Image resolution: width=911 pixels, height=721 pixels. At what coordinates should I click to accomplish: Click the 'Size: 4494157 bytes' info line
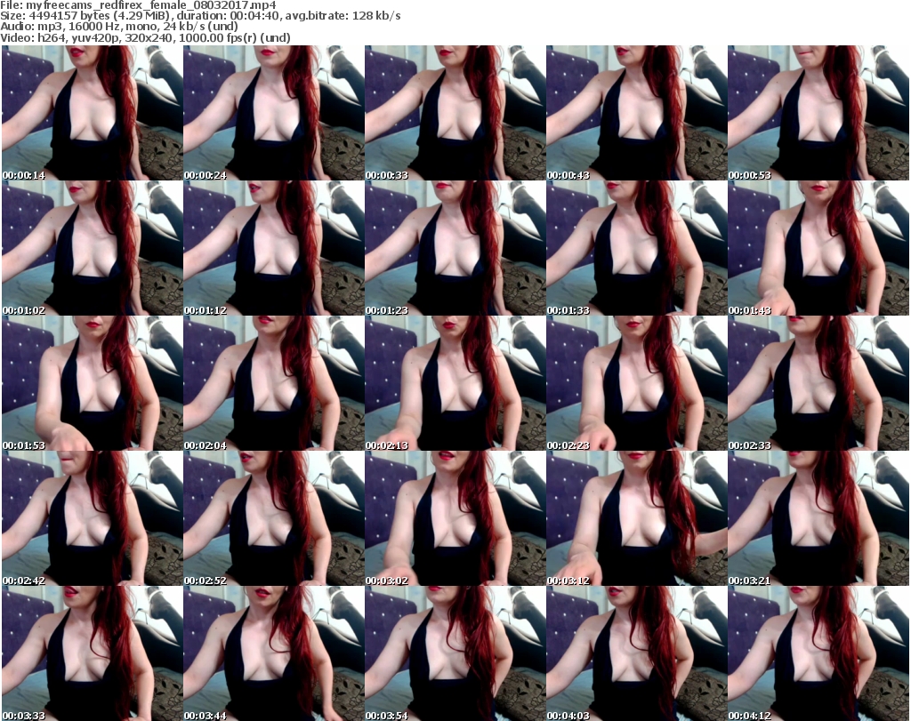200,16
